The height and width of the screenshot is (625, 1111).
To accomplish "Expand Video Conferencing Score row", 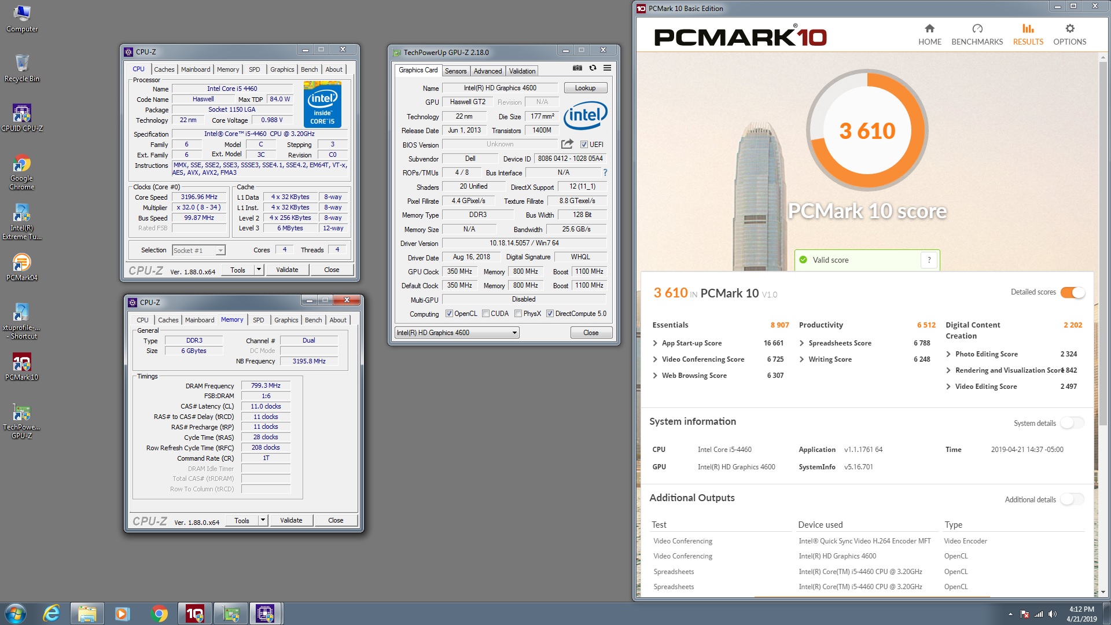I will [x=655, y=359].
